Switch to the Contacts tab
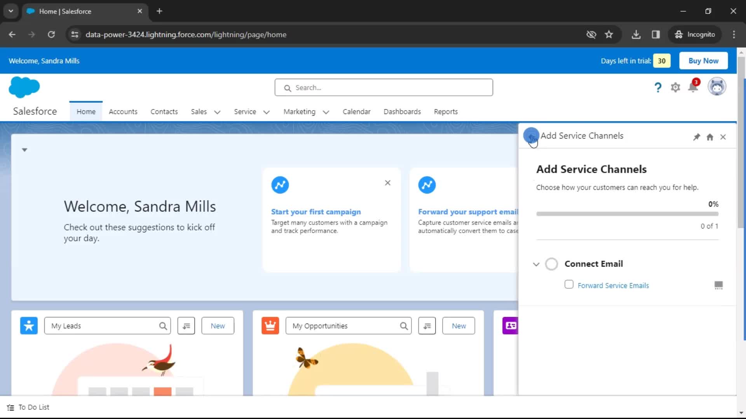 tap(164, 112)
